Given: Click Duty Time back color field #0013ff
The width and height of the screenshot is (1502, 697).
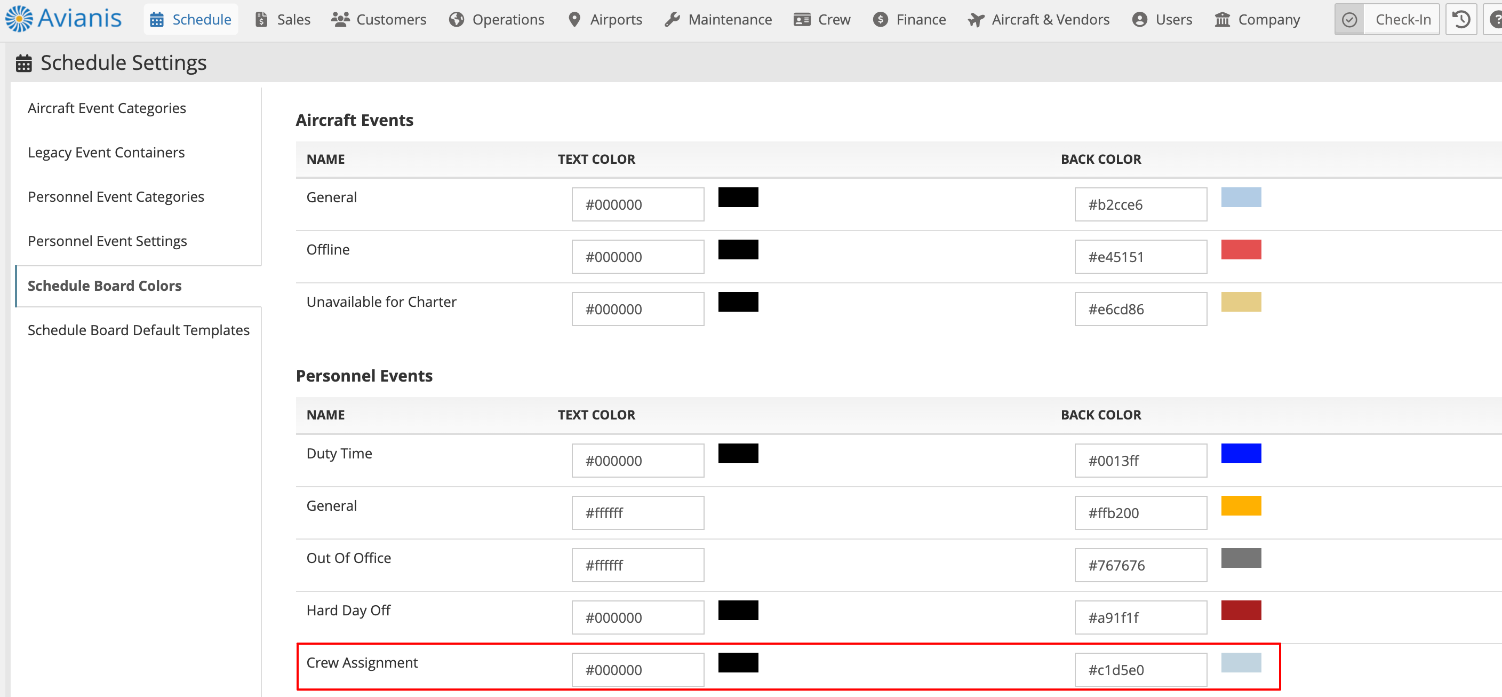Looking at the screenshot, I should point(1140,461).
